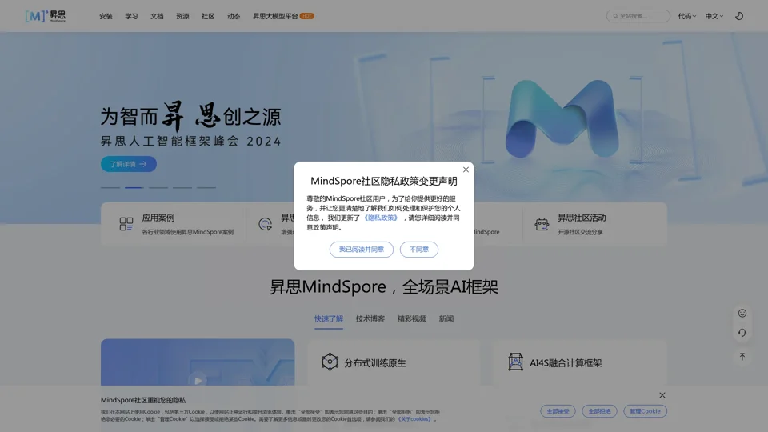Select the fifth carousel indicator dash
768x432 pixels.
206,187
